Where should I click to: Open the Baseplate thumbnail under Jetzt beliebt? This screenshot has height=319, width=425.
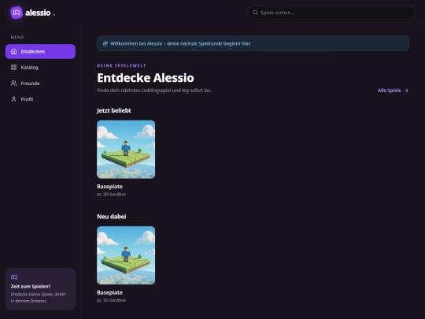click(x=126, y=150)
